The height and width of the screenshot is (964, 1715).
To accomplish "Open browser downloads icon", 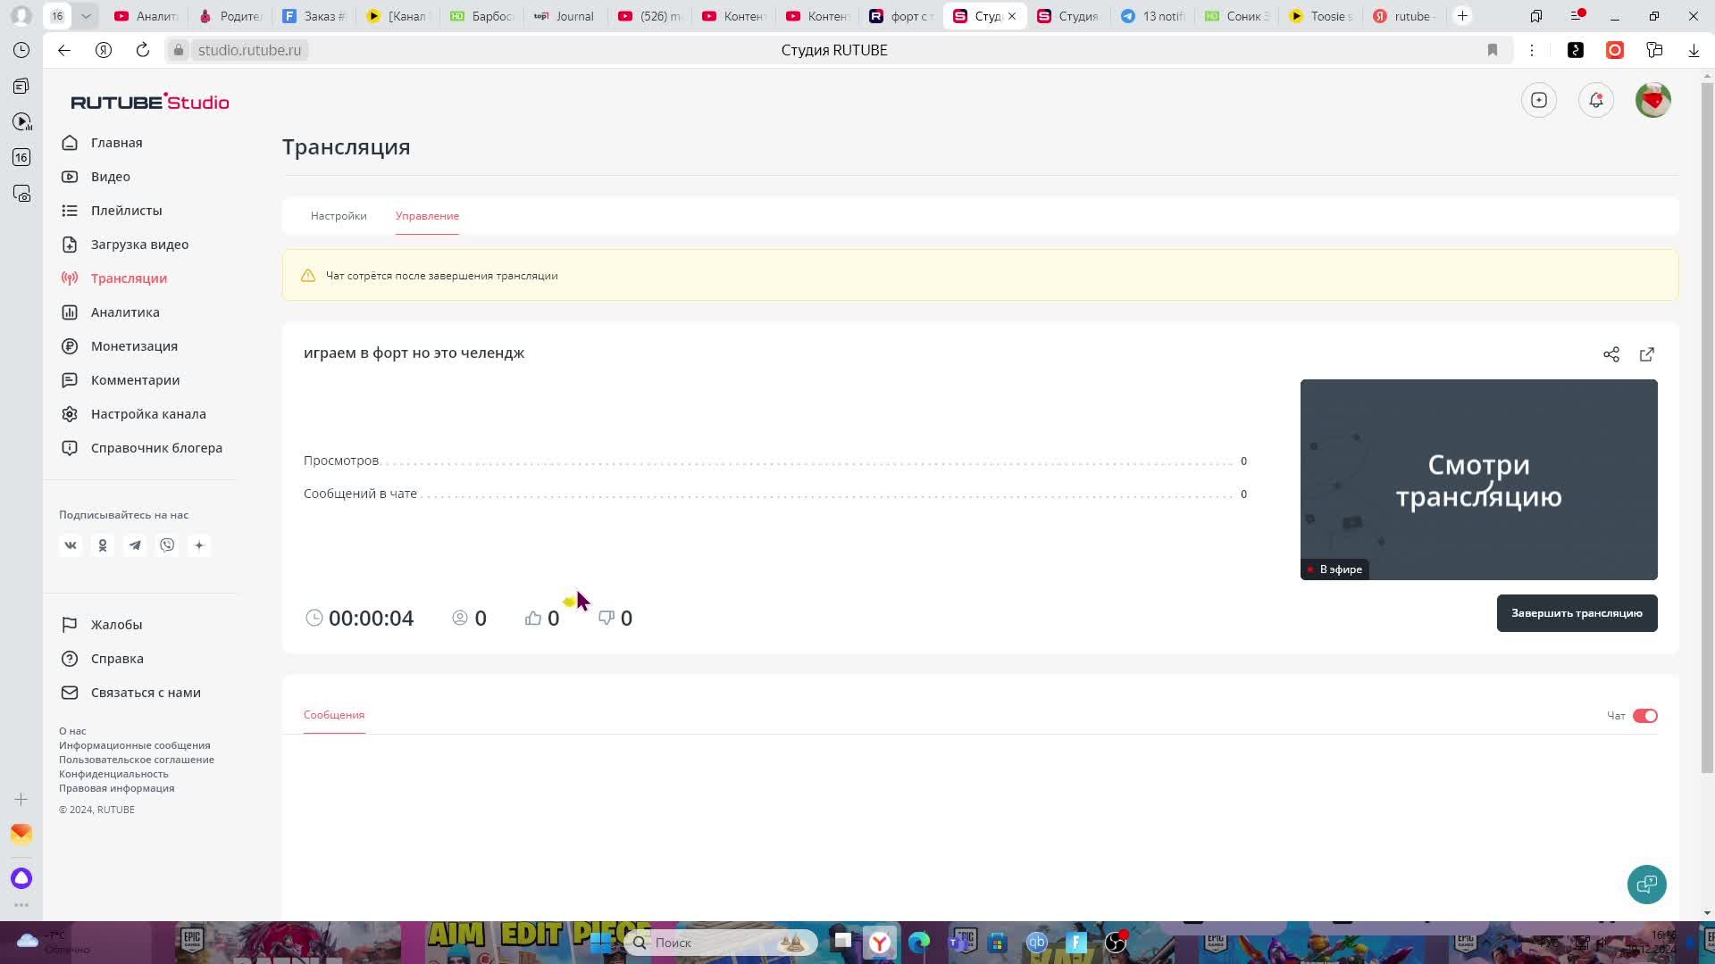I will pyautogui.click(x=1694, y=50).
